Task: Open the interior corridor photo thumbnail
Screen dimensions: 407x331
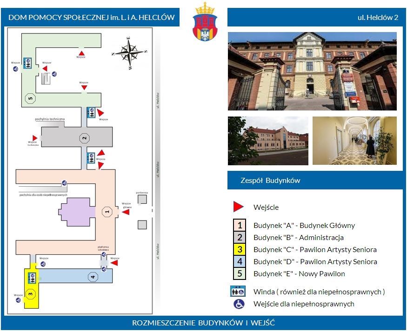Action: tap(354, 141)
